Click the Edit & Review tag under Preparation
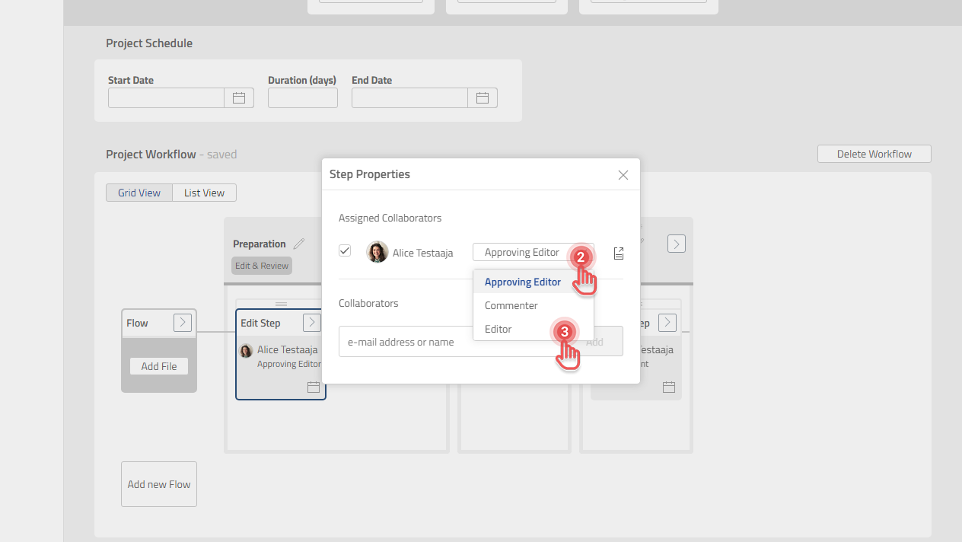The height and width of the screenshot is (542, 962). 261,265
